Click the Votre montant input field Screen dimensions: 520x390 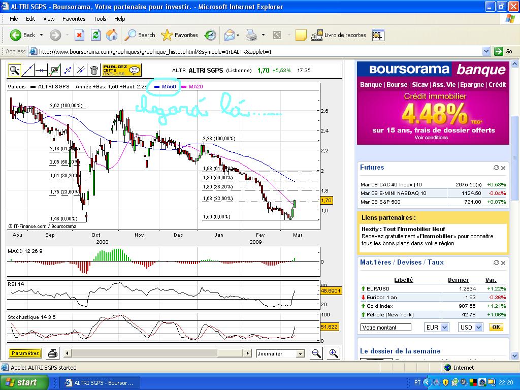point(386,328)
